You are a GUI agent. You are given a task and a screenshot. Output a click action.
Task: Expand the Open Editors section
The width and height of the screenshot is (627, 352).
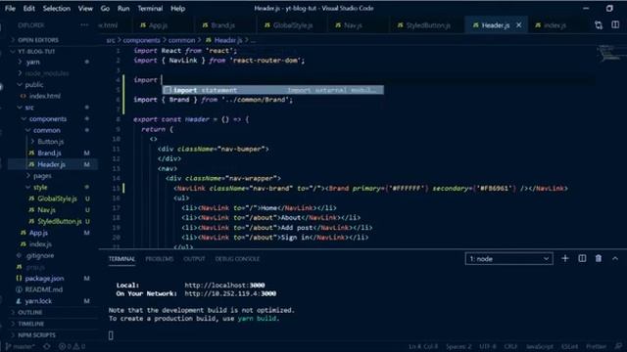click(x=38, y=40)
